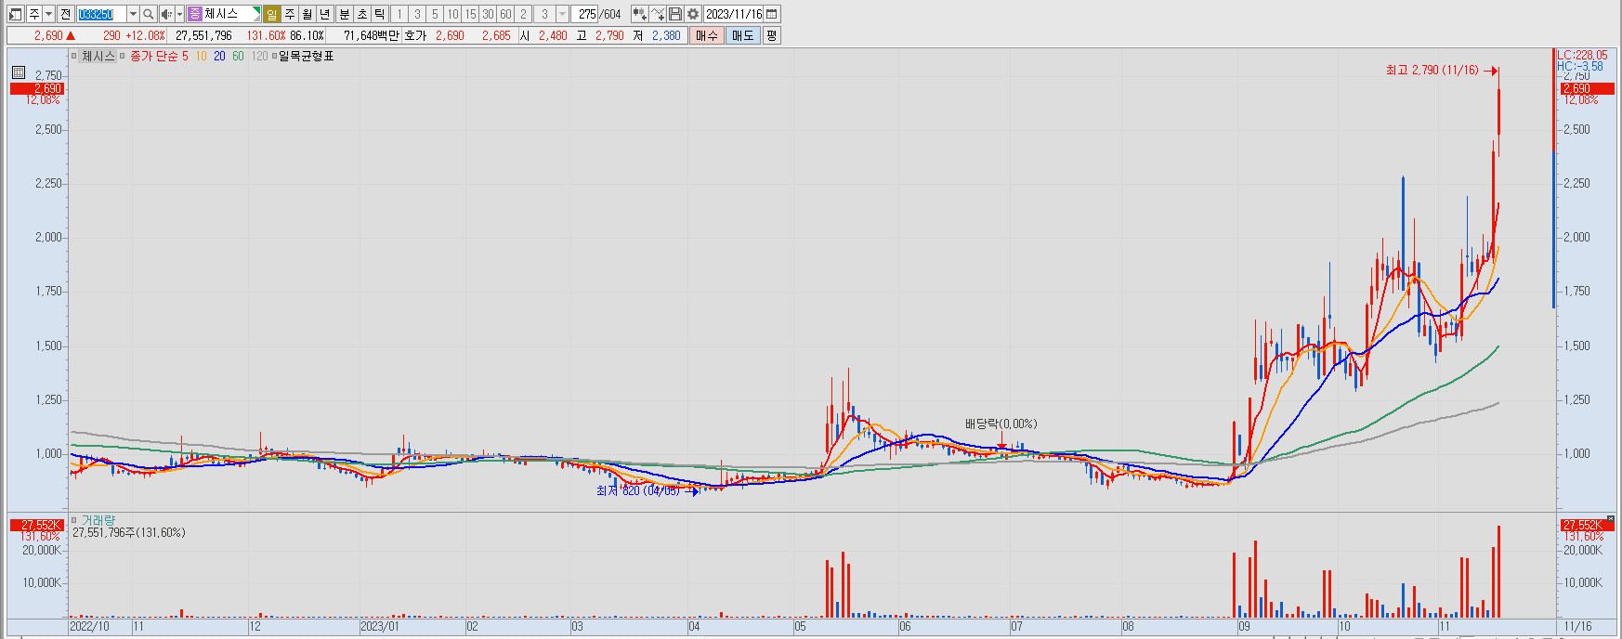
Task: Click the 평 button next to 매도
Action: pos(771,35)
